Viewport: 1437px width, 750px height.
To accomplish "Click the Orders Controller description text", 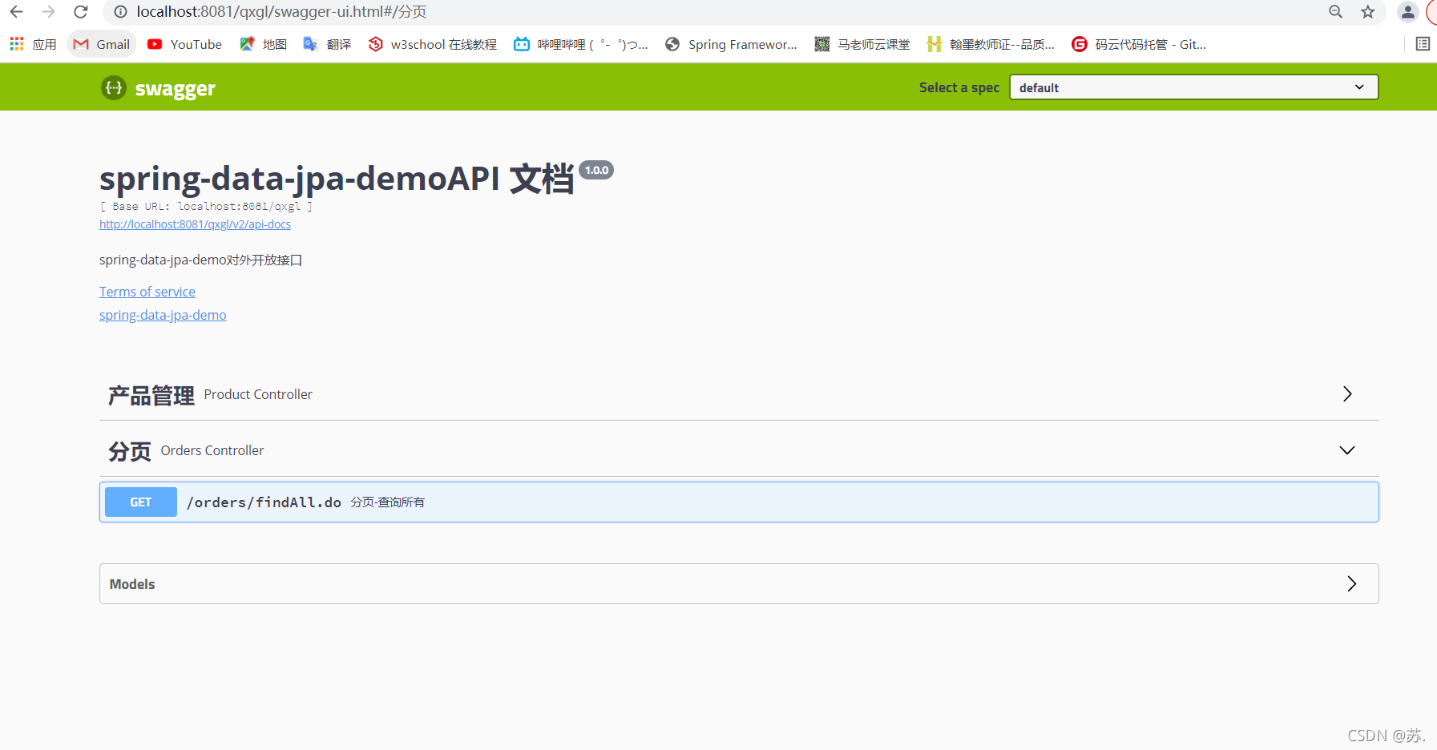I will click(x=212, y=450).
